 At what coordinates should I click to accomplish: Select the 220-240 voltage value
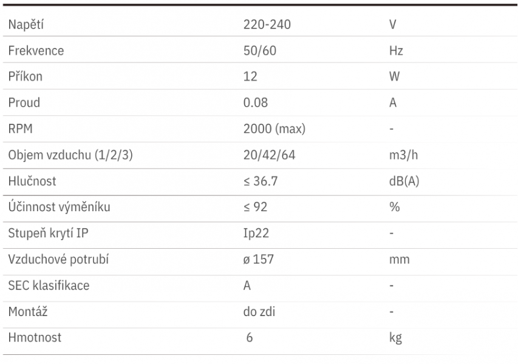(x=267, y=24)
